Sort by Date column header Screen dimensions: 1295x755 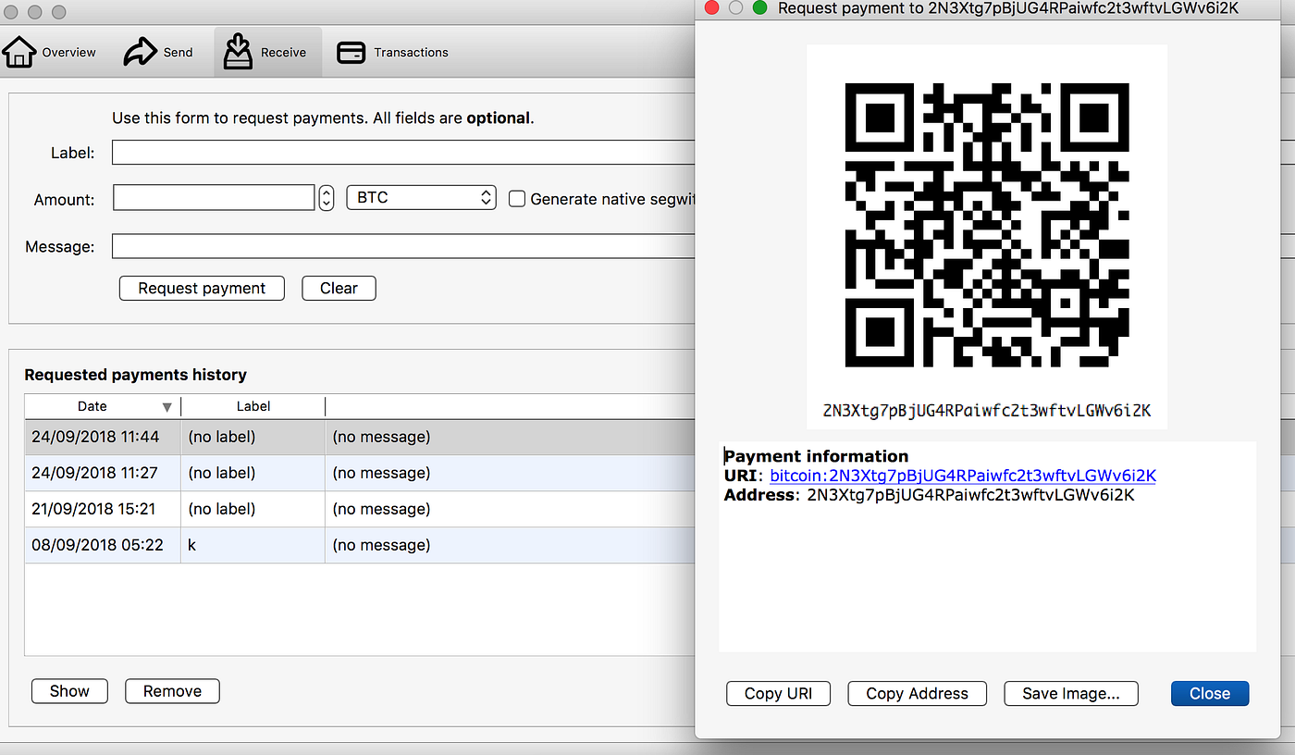coord(102,406)
